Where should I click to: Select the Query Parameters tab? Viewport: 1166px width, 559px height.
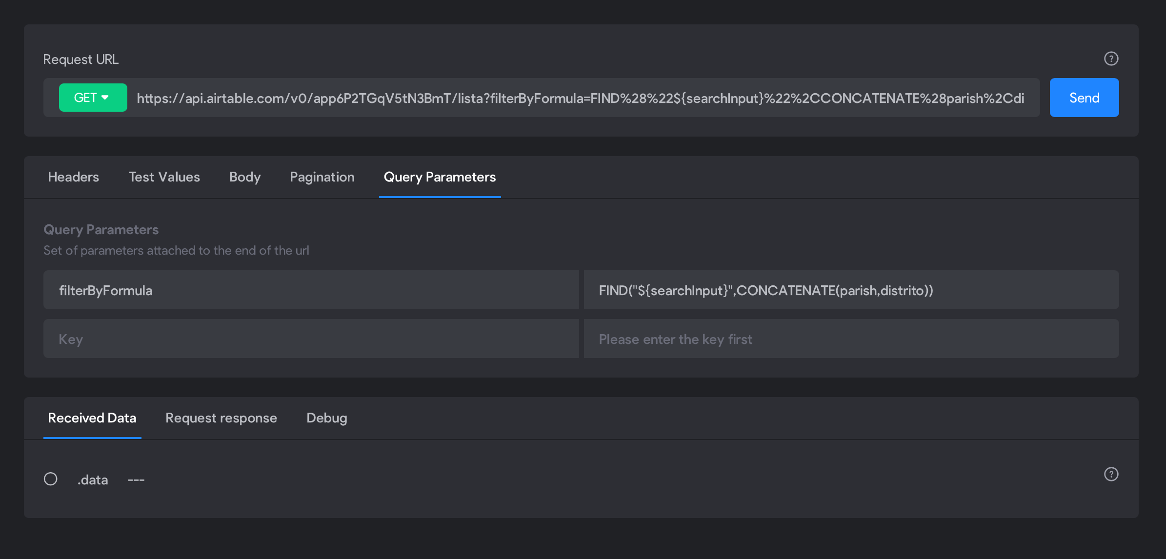tap(440, 177)
